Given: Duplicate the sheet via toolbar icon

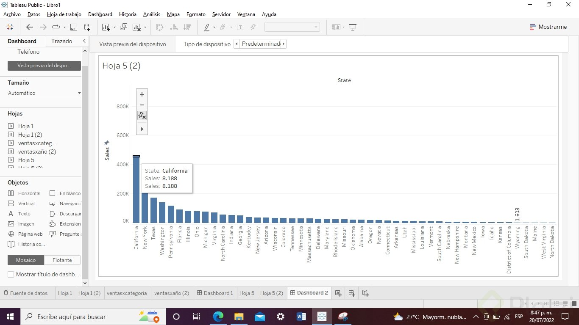Looking at the screenshot, I should coord(123,27).
